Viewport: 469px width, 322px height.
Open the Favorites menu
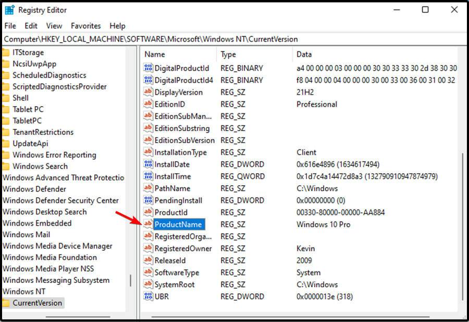point(86,25)
